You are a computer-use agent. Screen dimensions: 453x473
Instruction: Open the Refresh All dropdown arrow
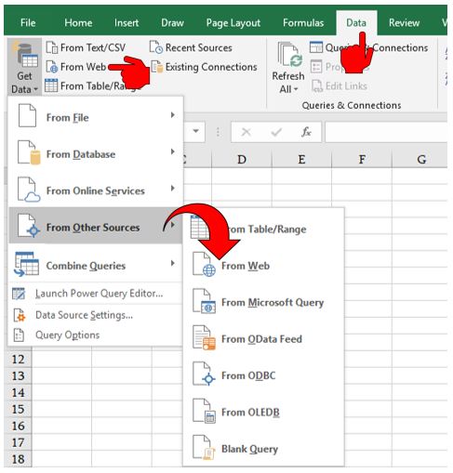[296, 89]
